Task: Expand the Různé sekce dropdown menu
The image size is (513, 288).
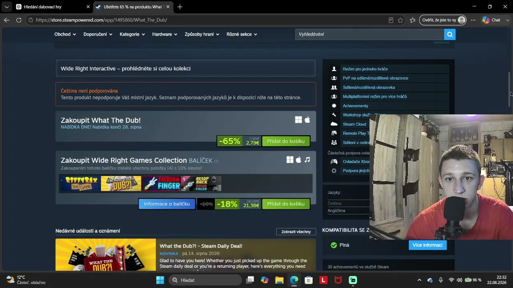Action: (x=242, y=34)
